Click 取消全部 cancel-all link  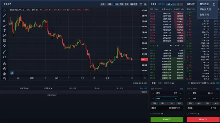point(143,88)
